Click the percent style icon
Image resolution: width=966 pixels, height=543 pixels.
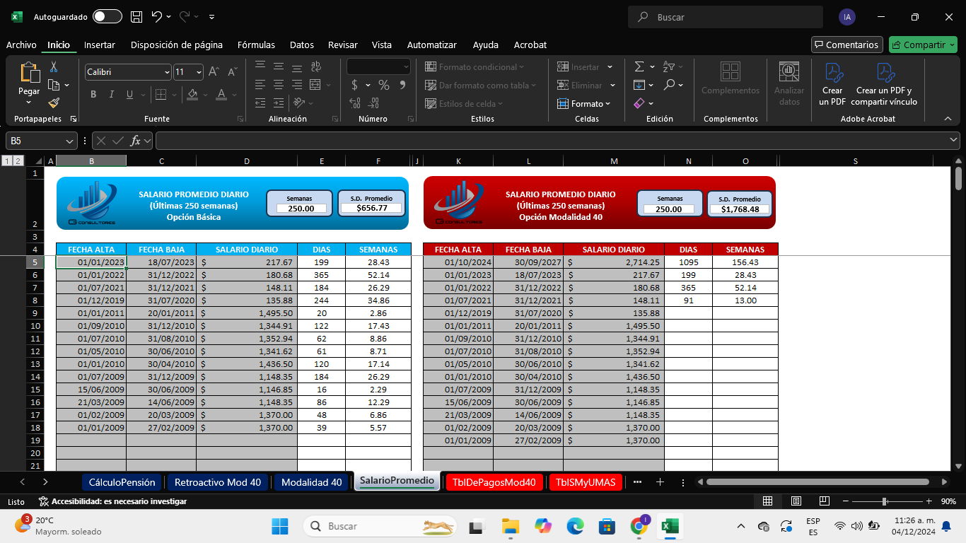(384, 85)
